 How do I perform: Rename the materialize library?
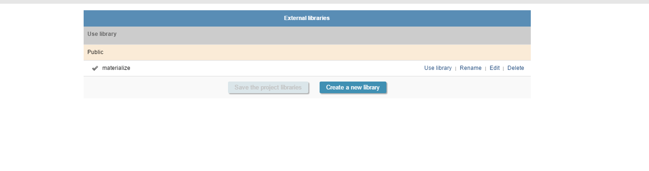[471, 68]
